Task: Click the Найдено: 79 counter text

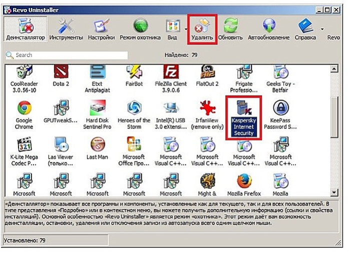Action: 181,55
